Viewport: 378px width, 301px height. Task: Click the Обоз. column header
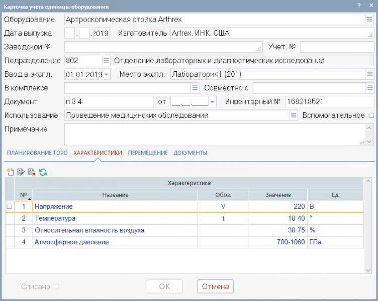[x=223, y=195]
